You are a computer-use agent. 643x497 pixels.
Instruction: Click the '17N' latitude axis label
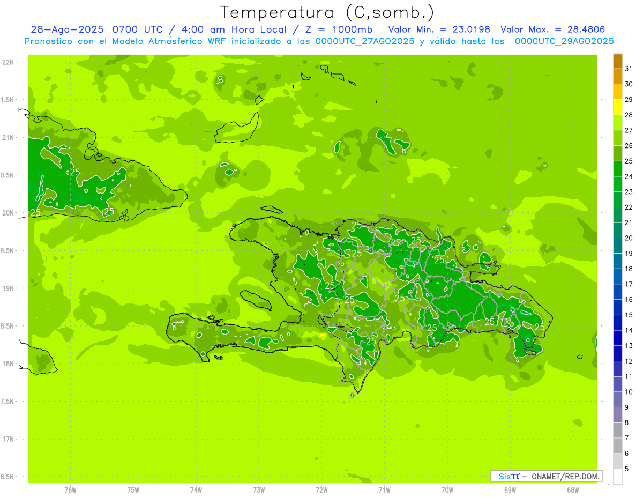(x=9, y=439)
